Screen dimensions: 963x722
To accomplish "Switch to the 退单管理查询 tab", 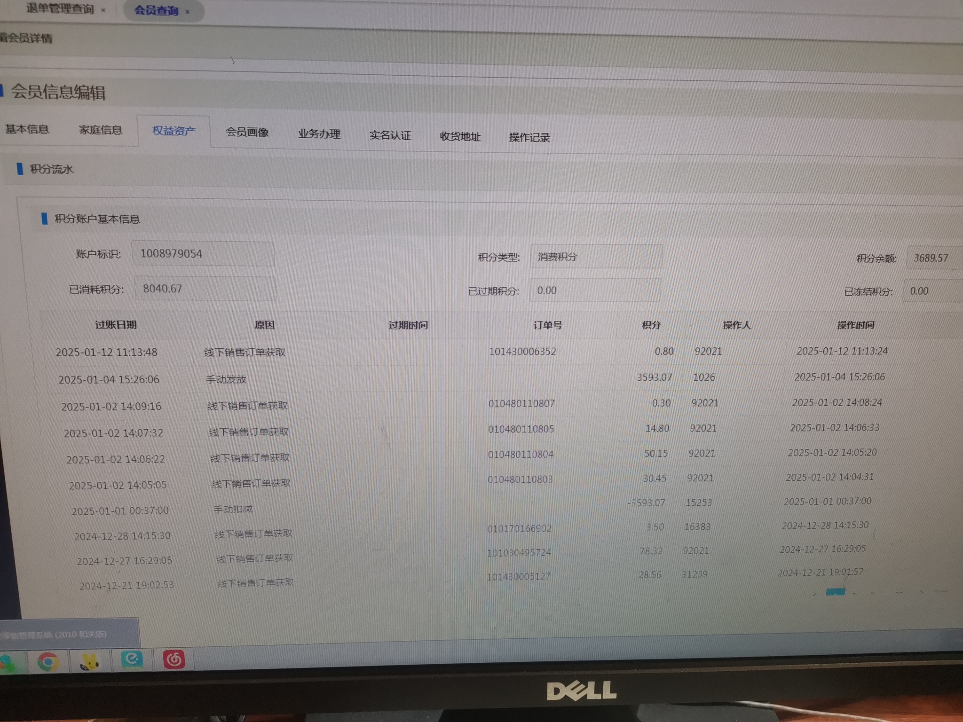I will point(60,8).
